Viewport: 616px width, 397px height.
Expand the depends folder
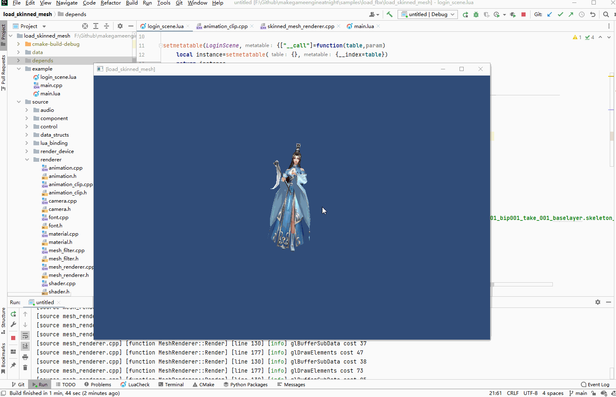click(x=19, y=61)
